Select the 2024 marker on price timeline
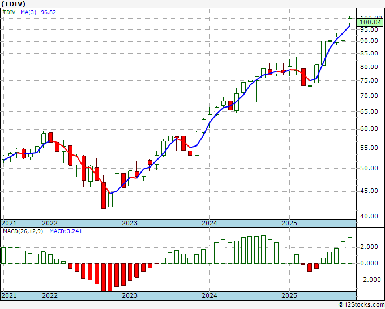Screen dimensions: 385x309 209,223
